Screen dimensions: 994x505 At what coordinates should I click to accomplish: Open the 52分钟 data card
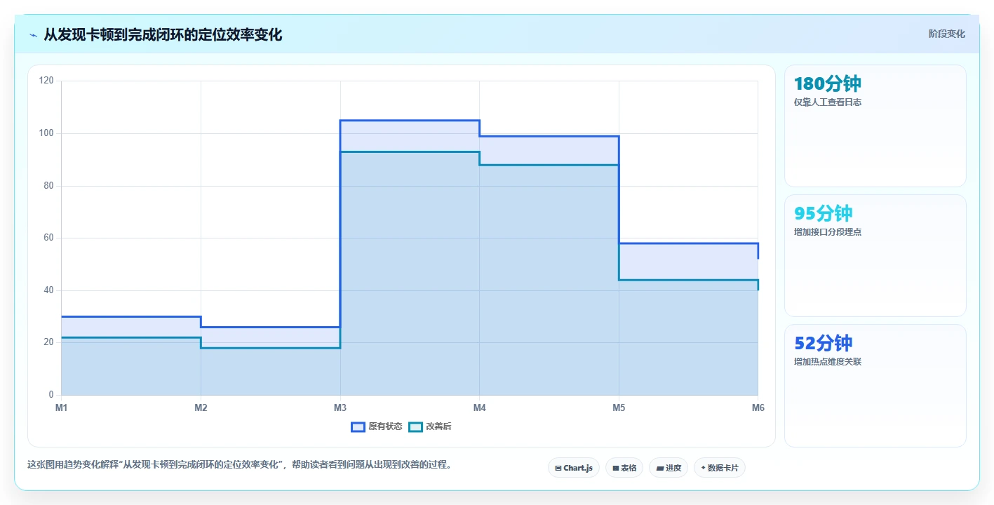click(875, 386)
